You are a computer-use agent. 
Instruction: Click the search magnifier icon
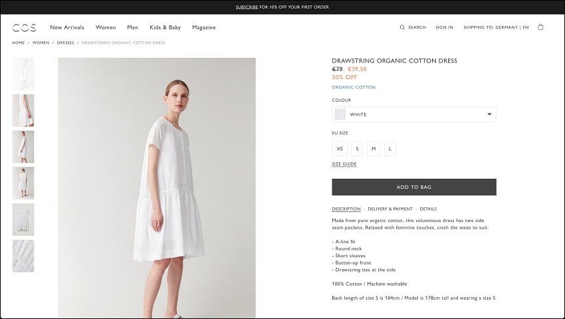[402, 27]
